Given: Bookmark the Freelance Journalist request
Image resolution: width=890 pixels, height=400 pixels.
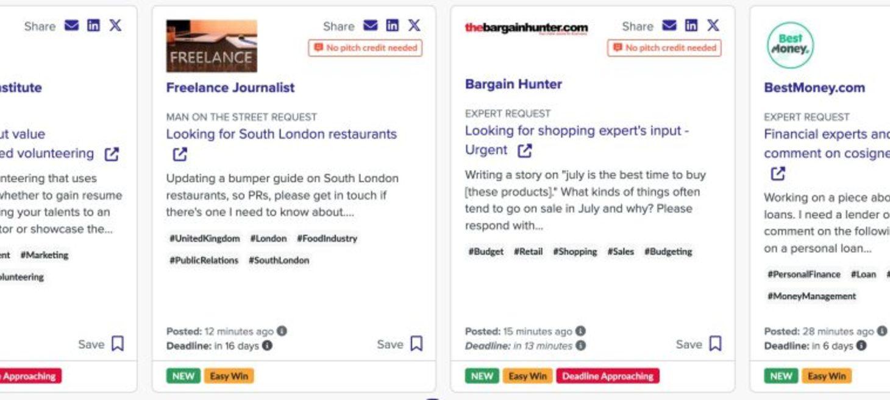Looking at the screenshot, I should point(416,344).
